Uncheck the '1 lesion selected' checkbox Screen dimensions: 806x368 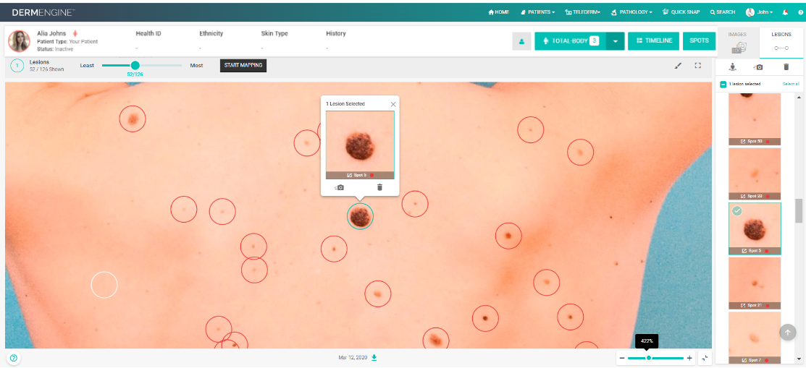[723, 84]
